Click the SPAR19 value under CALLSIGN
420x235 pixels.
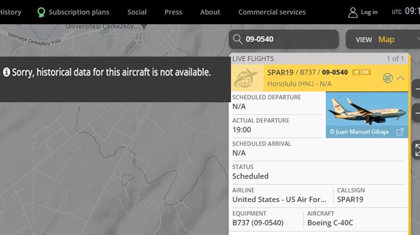click(350, 199)
